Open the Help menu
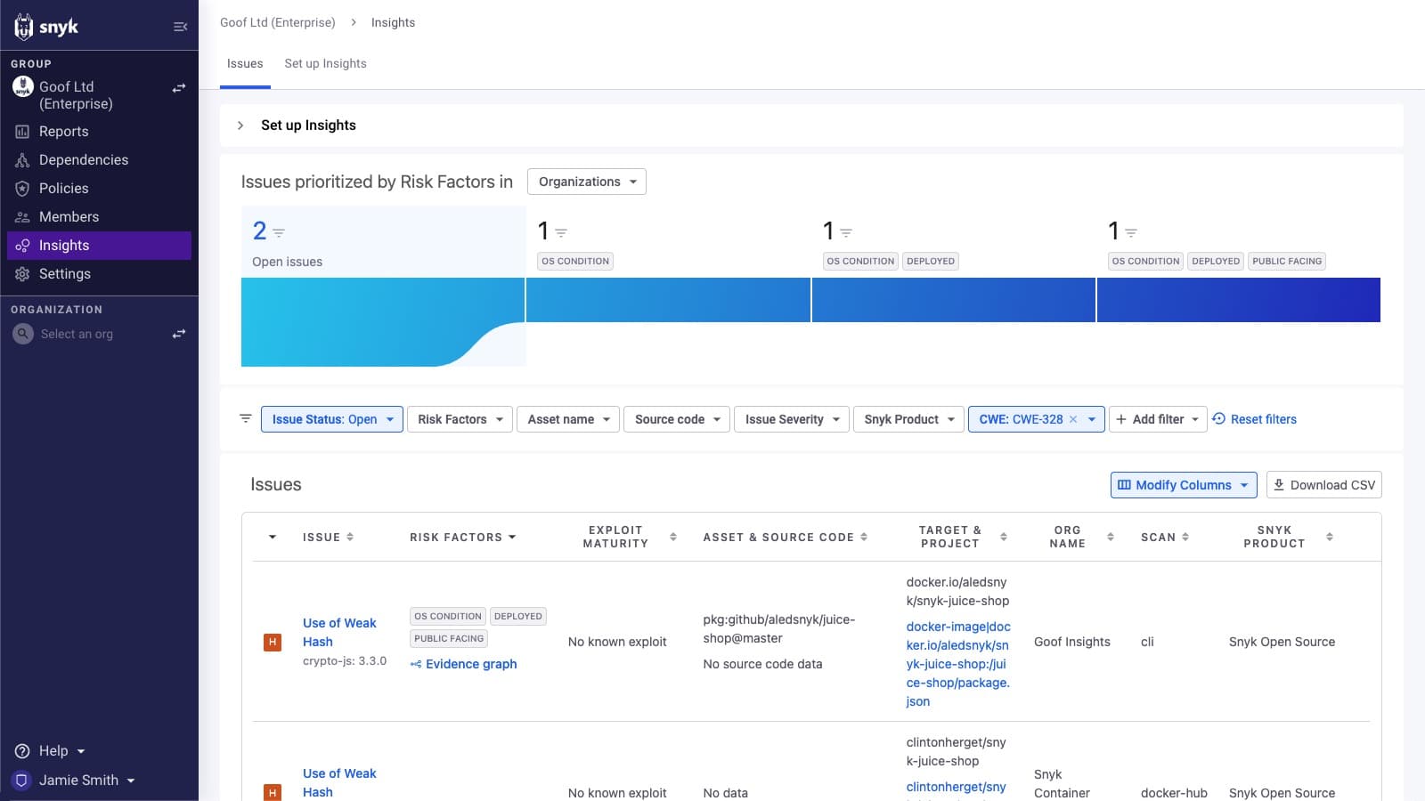This screenshot has height=801, width=1425. tap(52, 751)
